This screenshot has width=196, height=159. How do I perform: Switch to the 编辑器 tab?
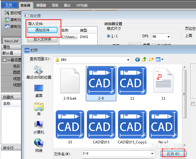41,5
